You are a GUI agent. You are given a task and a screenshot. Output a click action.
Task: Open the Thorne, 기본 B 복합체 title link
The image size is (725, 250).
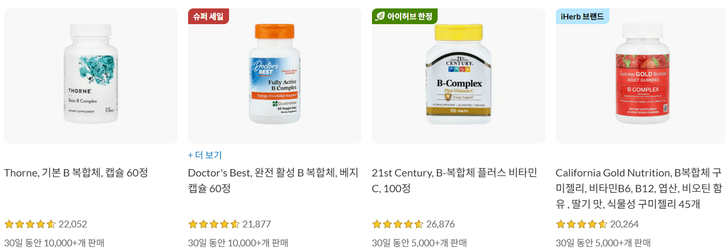[x=76, y=172]
